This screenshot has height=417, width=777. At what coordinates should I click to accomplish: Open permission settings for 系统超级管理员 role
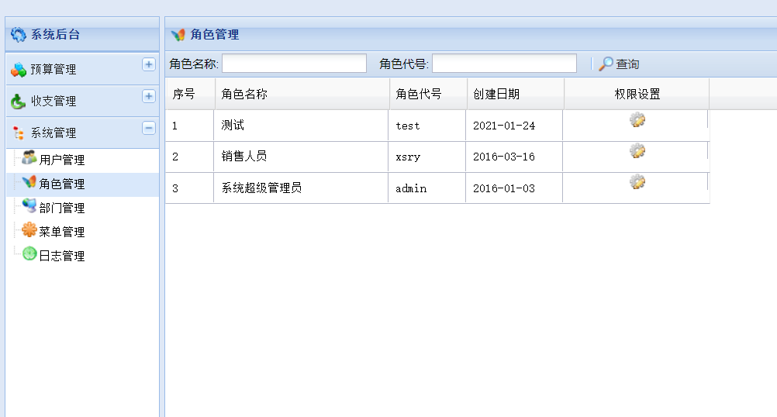point(637,181)
